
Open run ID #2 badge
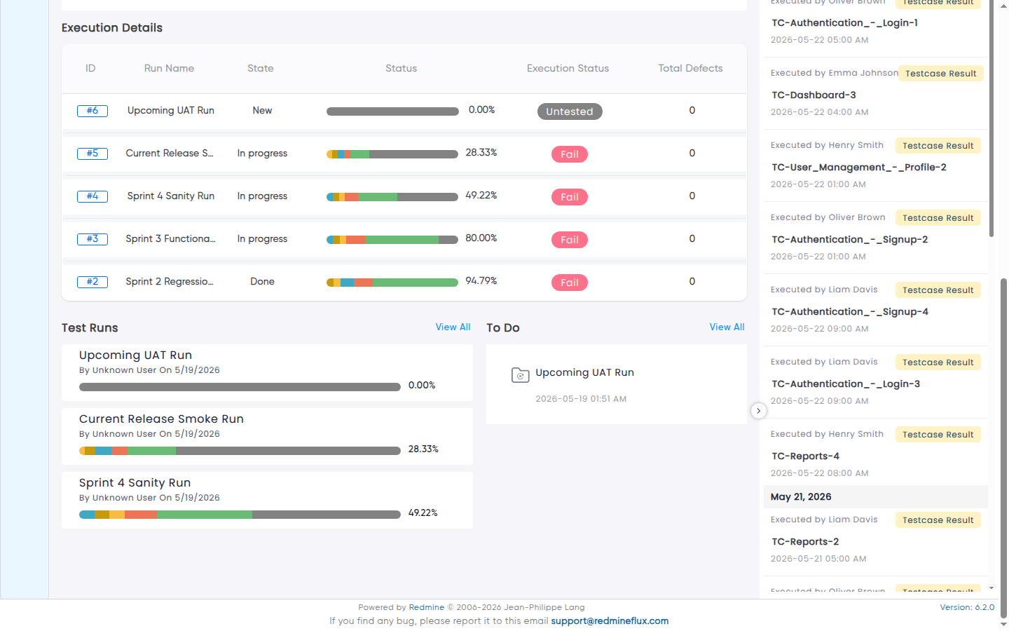click(92, 282)
